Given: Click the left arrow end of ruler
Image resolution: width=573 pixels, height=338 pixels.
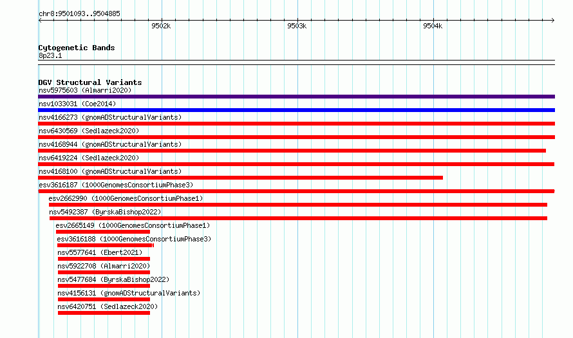Looking at the screenshot, I should pos(40,20).
